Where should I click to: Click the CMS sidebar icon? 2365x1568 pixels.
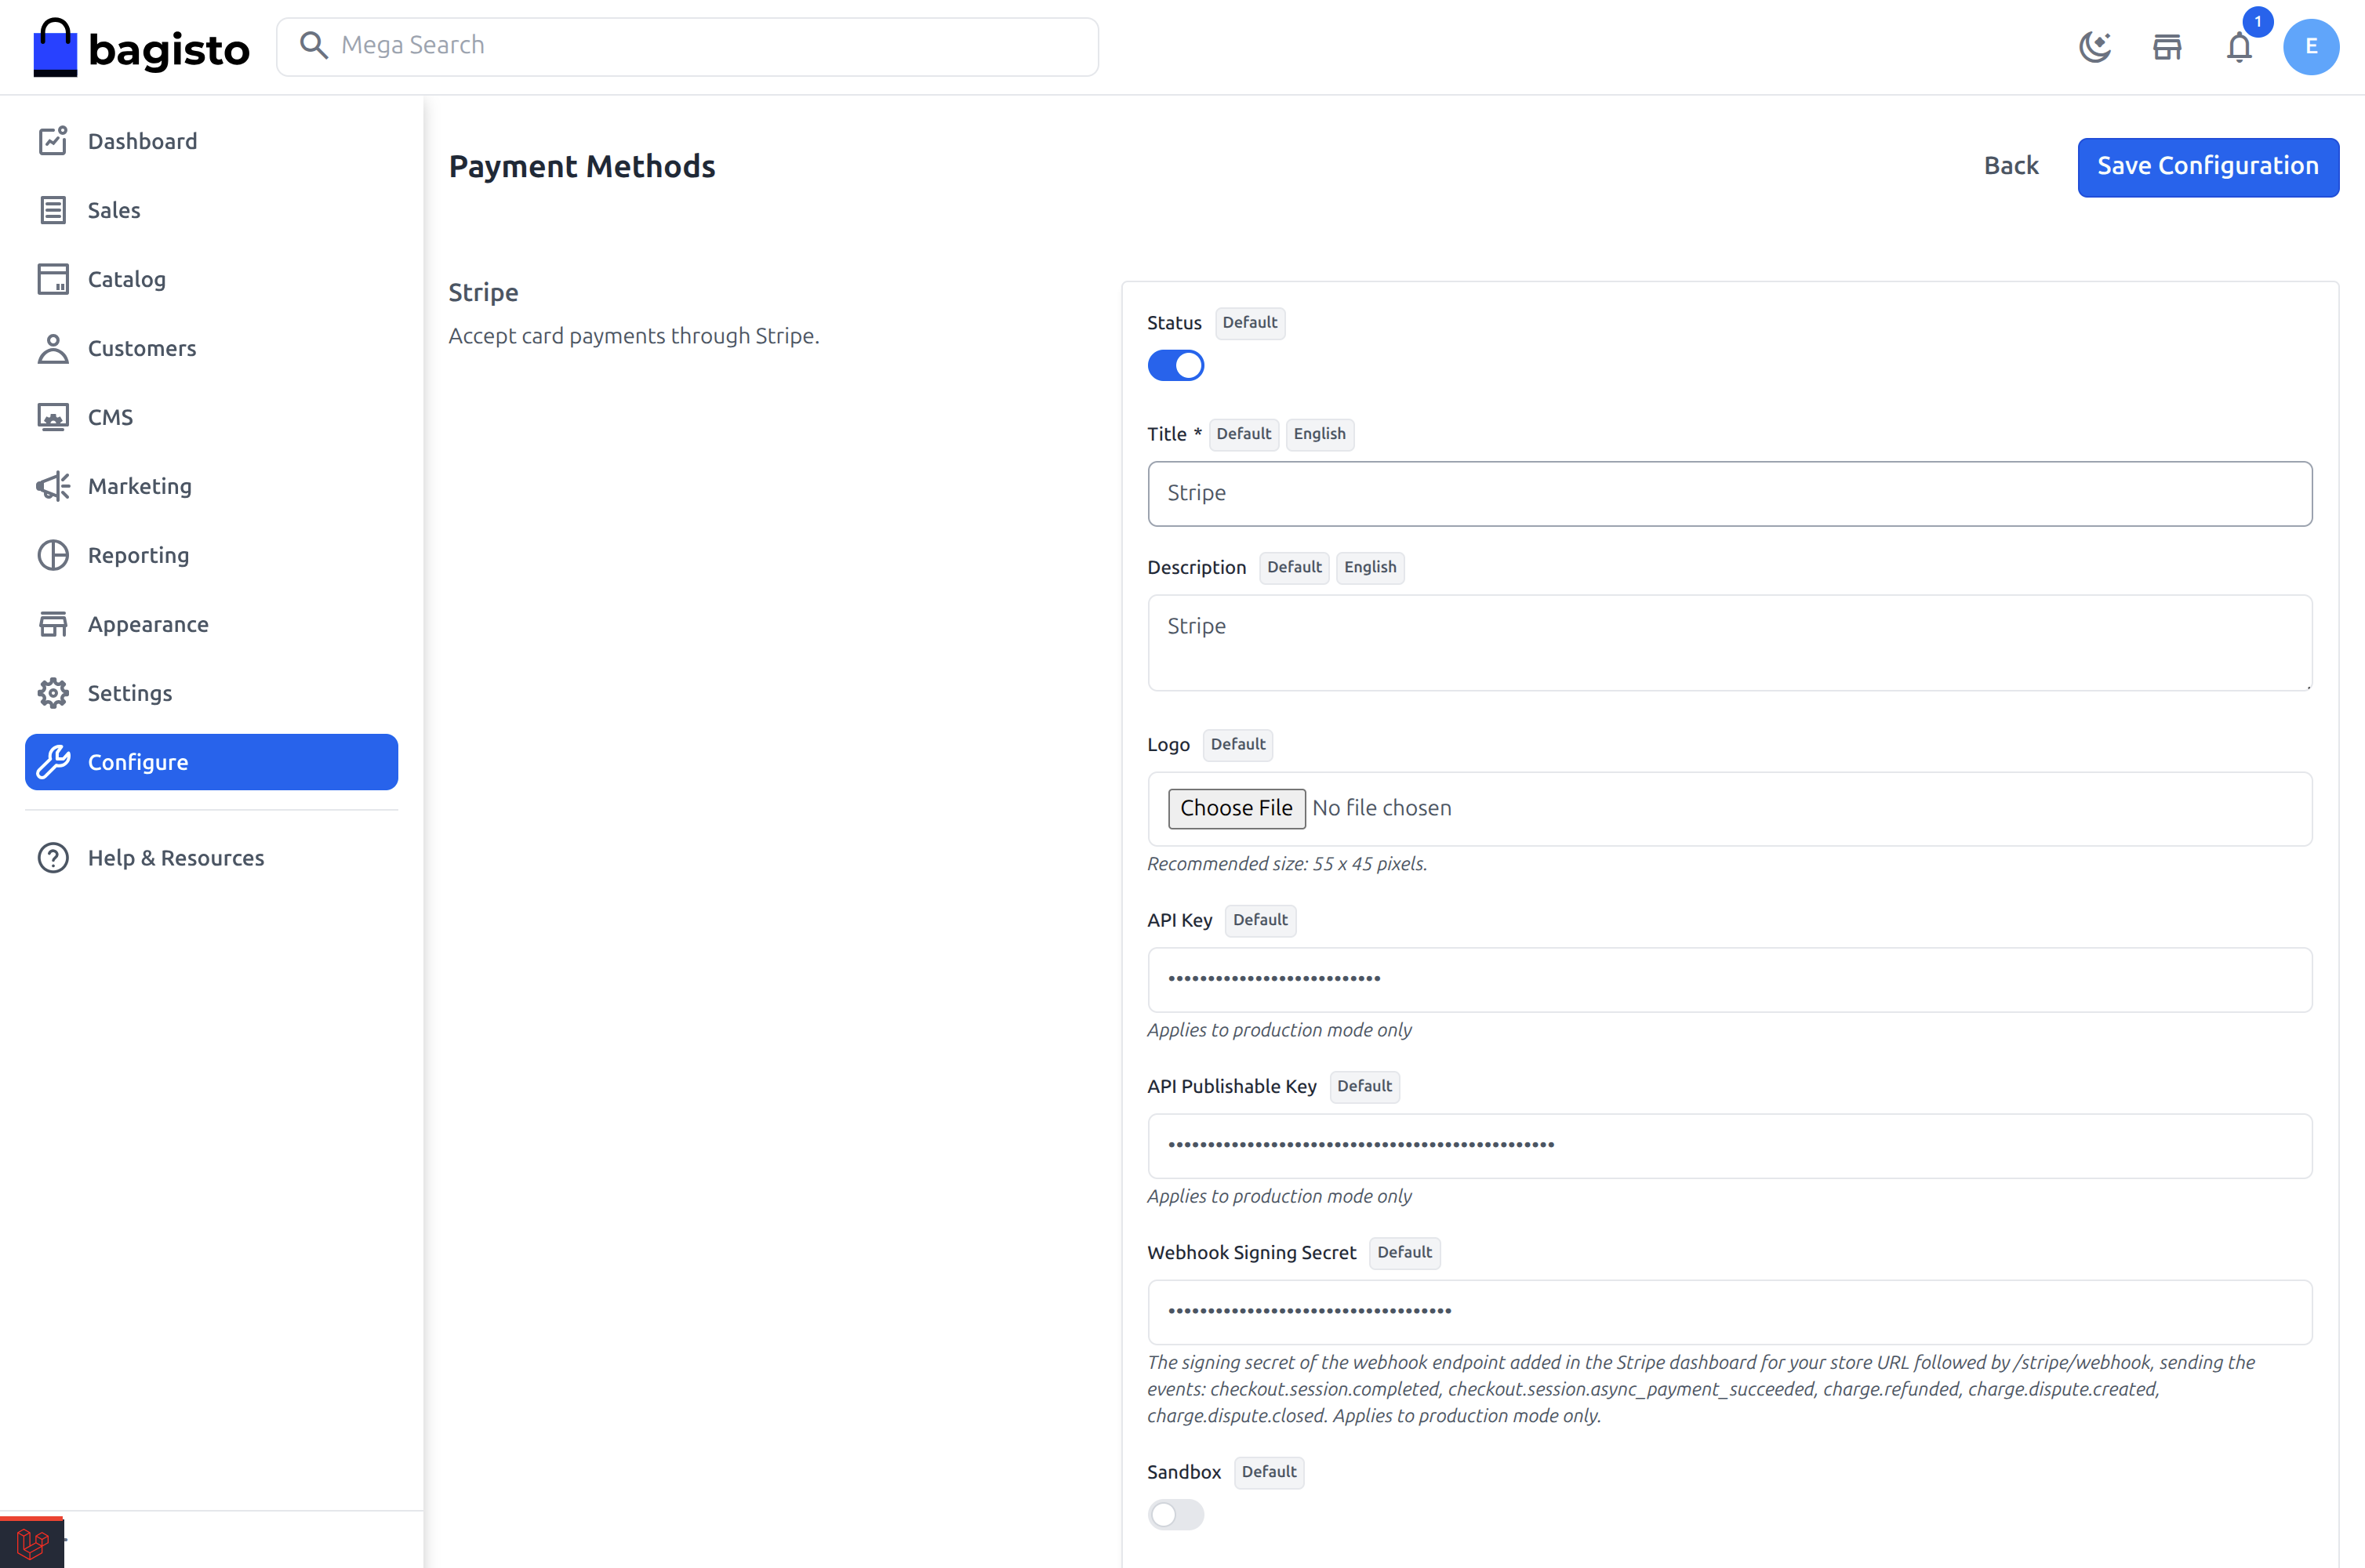pos(53,417)
